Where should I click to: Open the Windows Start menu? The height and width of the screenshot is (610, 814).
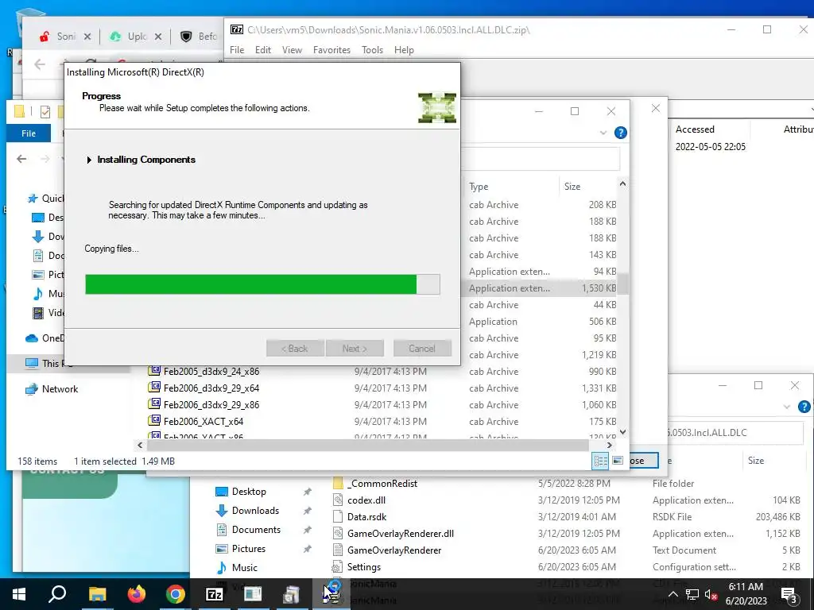coord(19,594)
